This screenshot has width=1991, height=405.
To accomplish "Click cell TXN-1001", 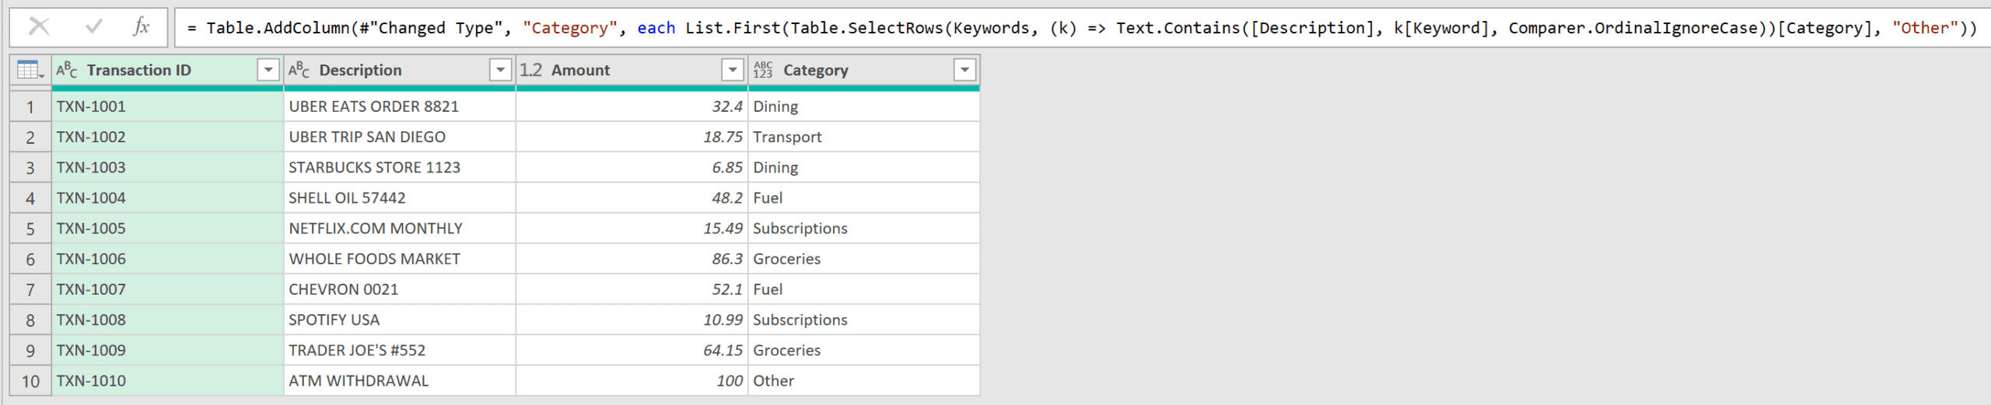I will point(167,106).
